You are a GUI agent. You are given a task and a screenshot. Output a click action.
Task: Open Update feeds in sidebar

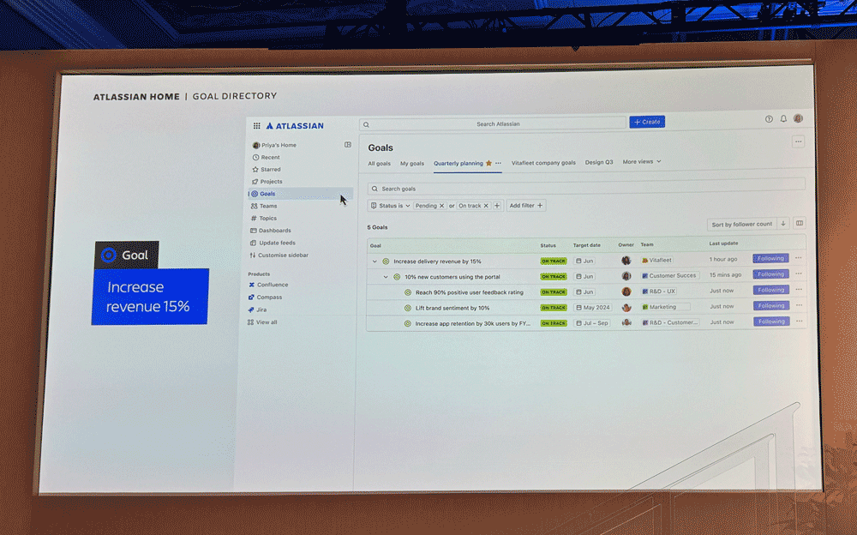click(273, 243)
